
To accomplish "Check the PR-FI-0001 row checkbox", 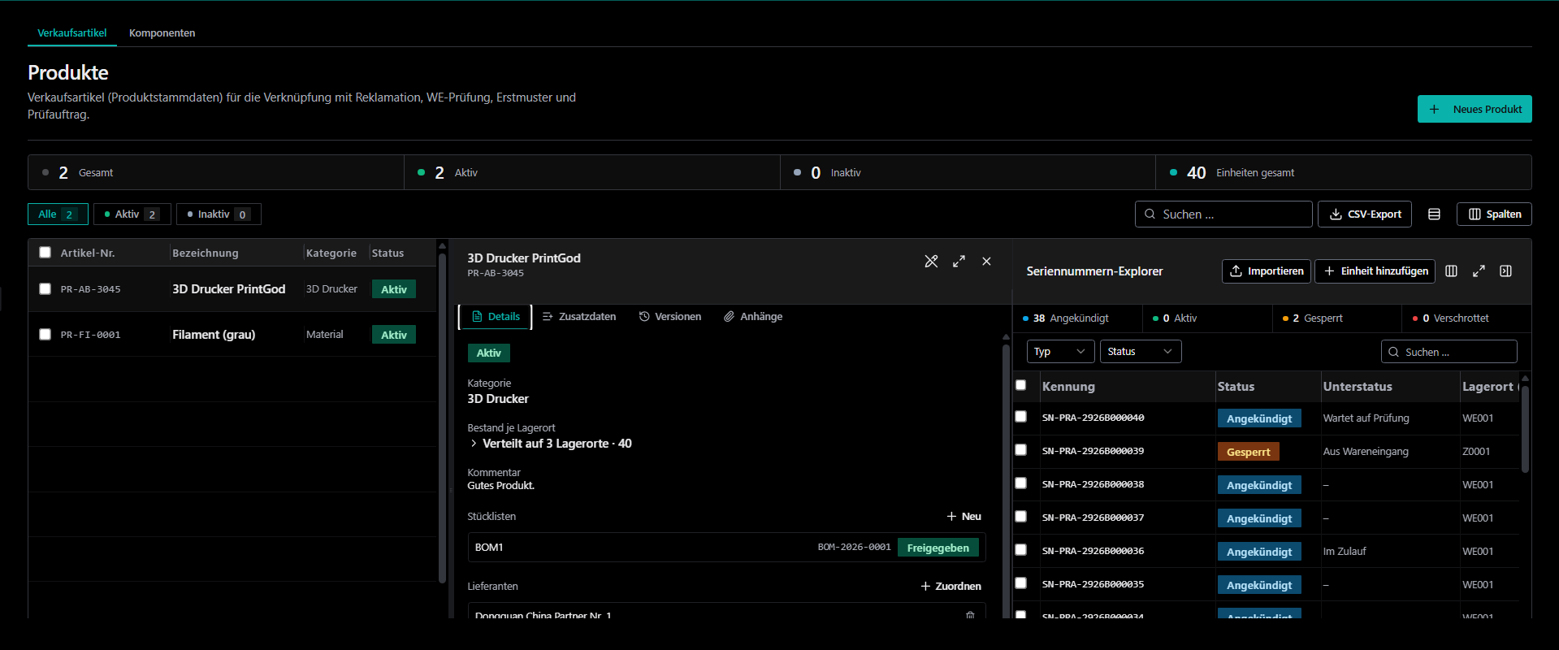I will click(x=45, y=334).
